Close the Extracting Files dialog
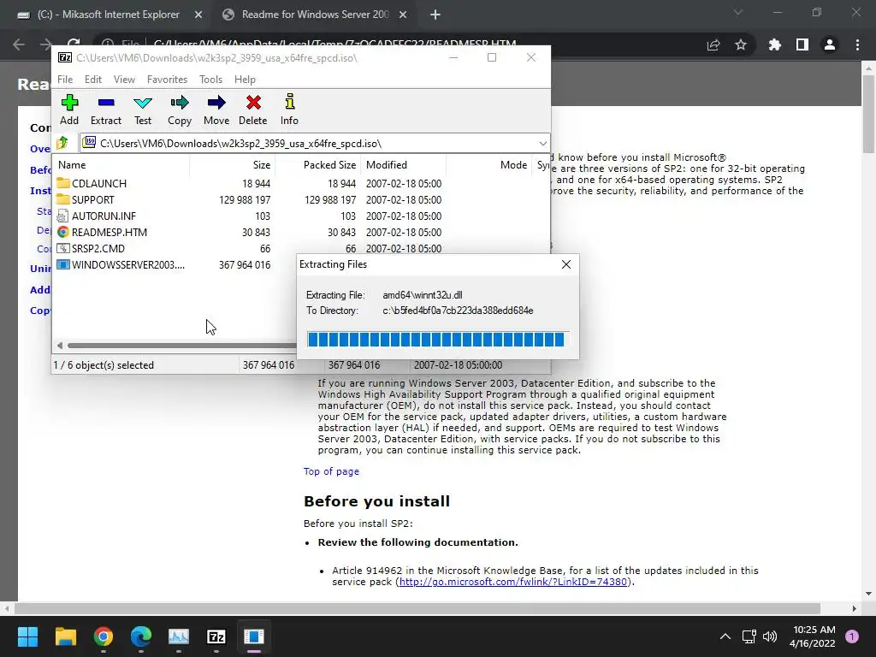 pyautogui.click(x=566, y=264)
